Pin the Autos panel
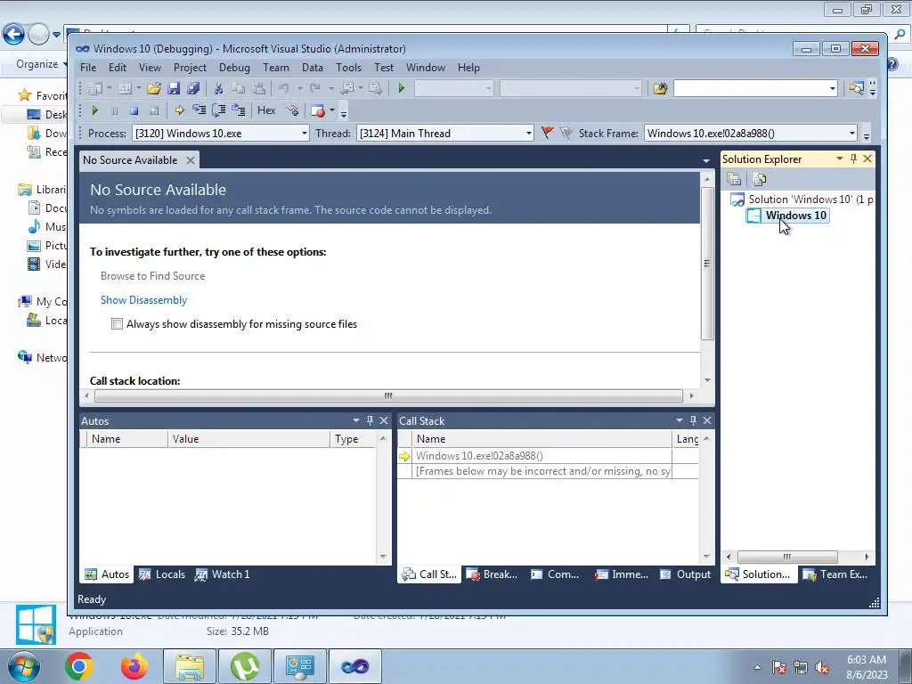912x684 pixels. click(370, 420)
